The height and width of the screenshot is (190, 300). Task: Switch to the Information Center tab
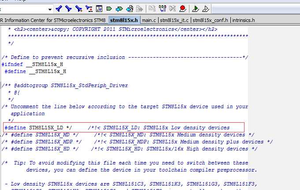pyautogui.click(x=53, y=20)
